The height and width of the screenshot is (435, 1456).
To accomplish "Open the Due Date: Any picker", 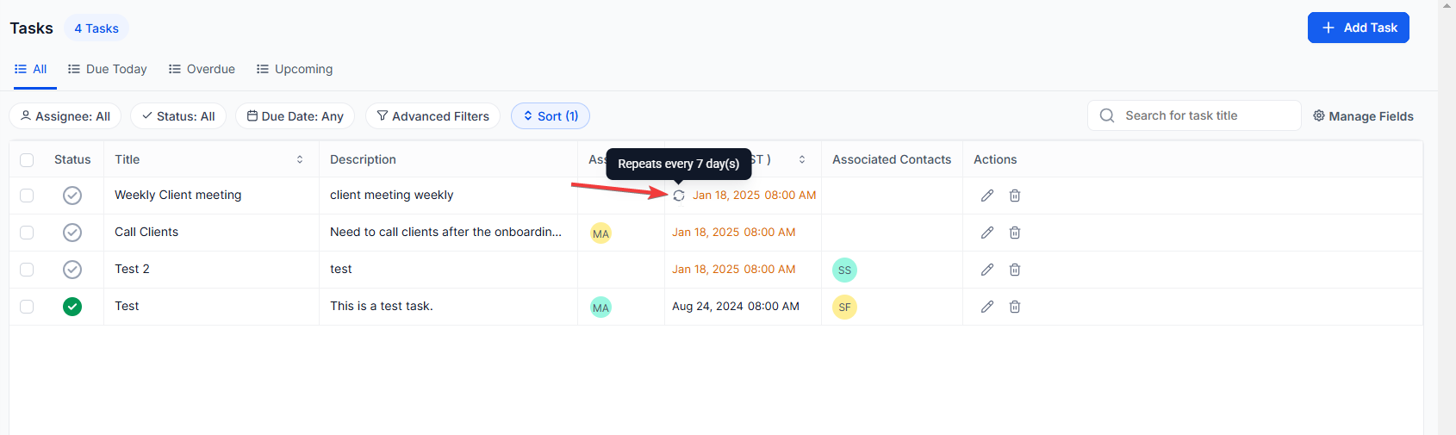I will [x=295, y=116].
